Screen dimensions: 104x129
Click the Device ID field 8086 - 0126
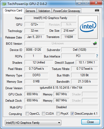coord(33,50)
